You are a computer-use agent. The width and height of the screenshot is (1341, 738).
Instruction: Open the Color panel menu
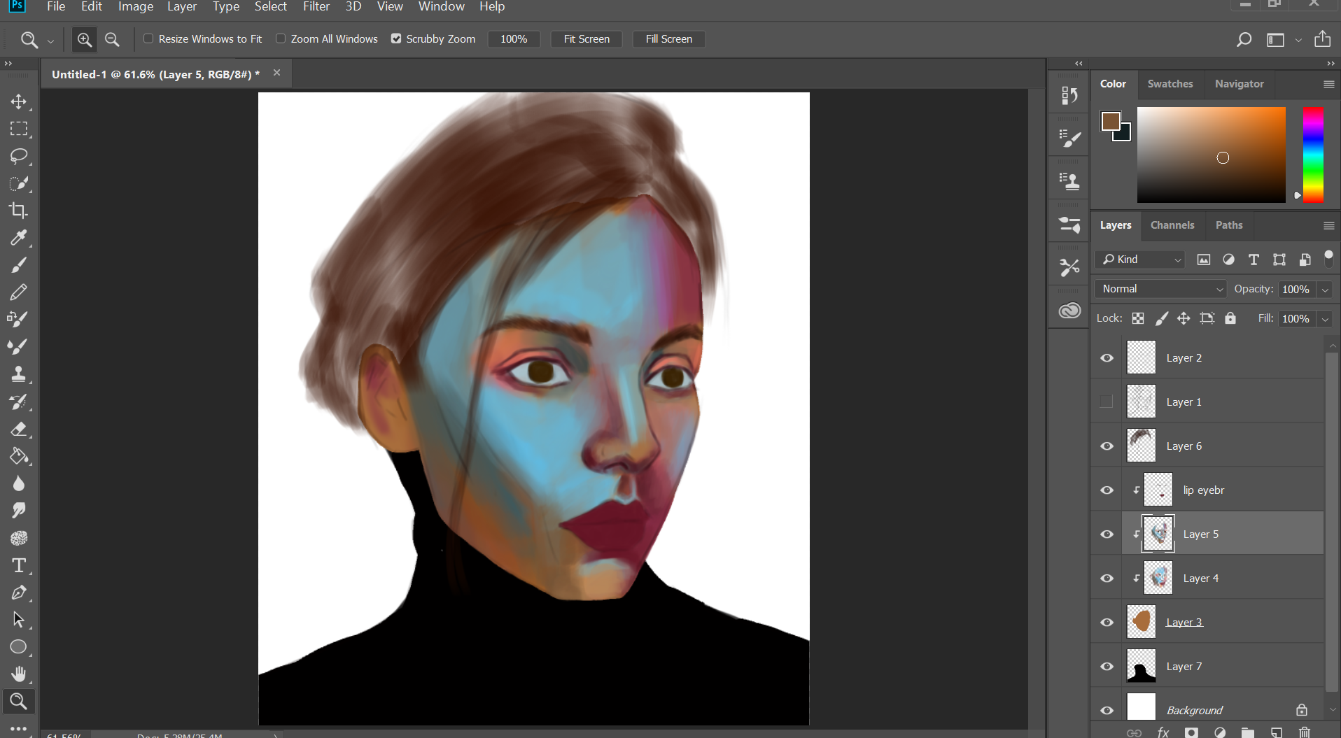pyautogui.click(x=1328, y=84)
